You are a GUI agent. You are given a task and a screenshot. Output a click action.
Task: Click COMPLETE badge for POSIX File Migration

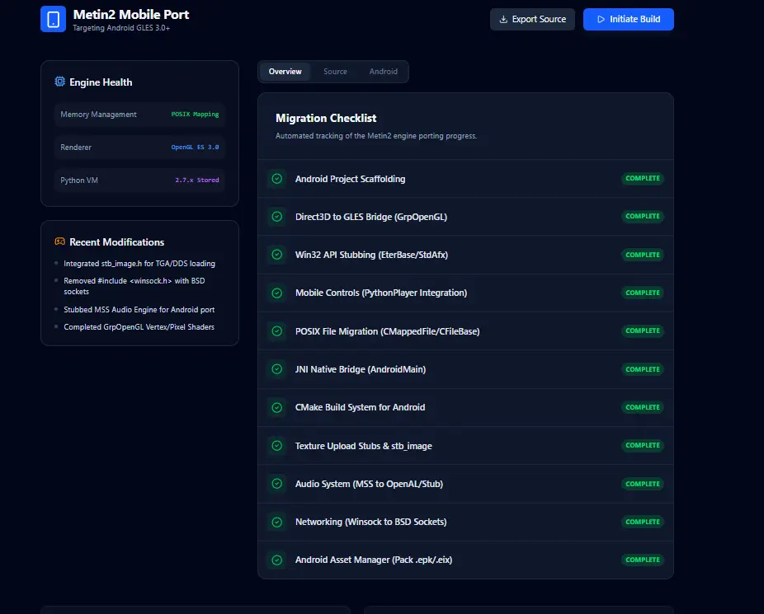click(643, 330)
